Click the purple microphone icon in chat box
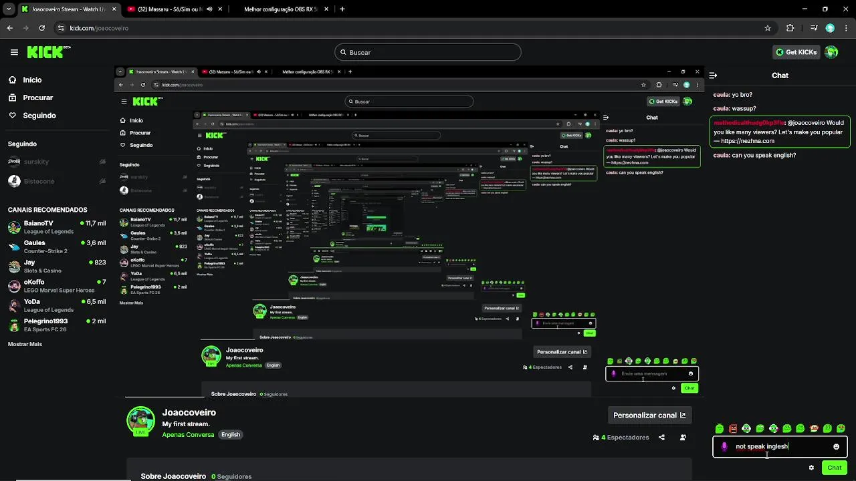 [x=724, y=446]
